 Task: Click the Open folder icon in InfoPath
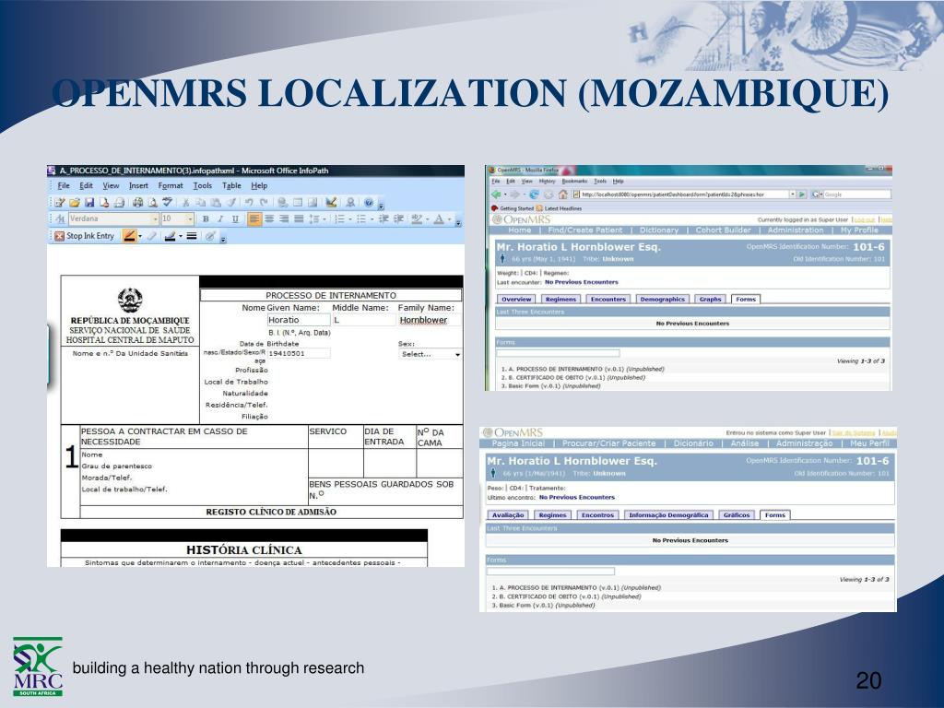click(x=75, y=203)
